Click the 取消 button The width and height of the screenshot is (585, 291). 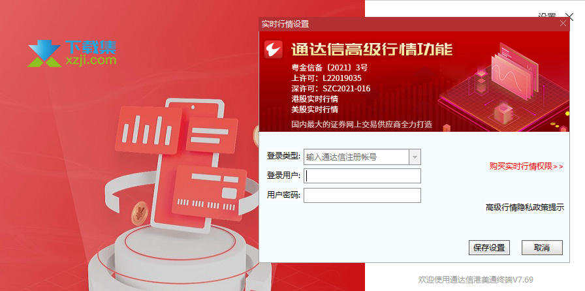[x=542, y=248]
